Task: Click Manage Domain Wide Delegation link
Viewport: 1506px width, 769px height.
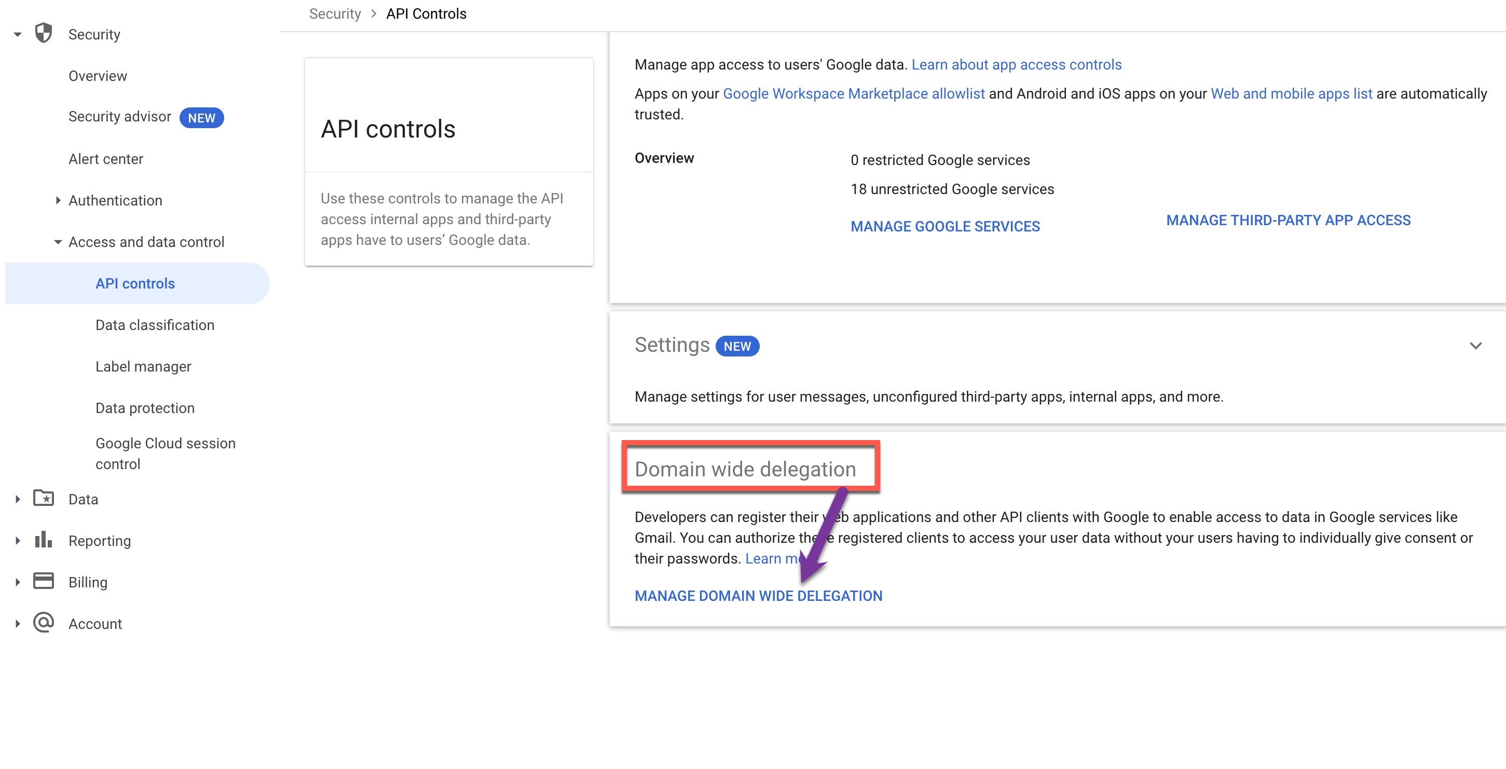Action: tap(758, 596)
